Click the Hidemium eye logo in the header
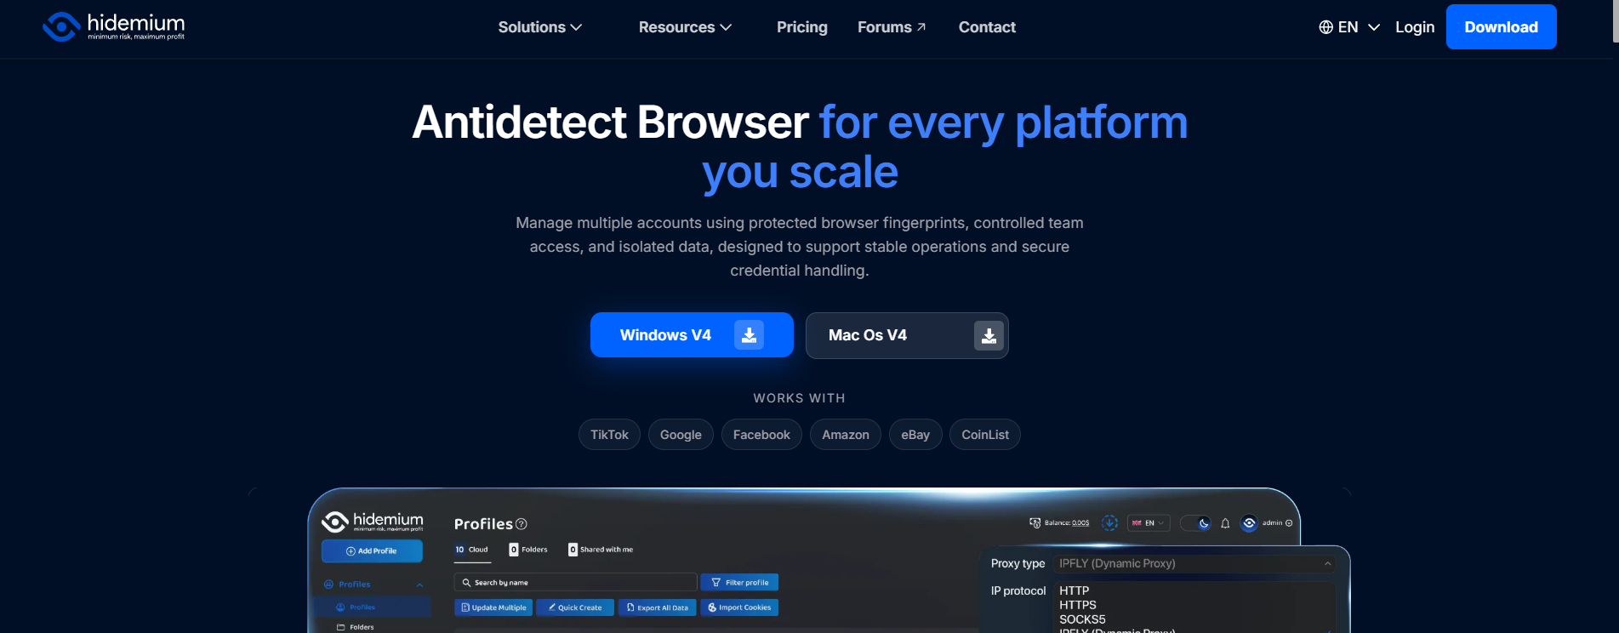The width and height of the screenshot is (1619, 633). (61, 26)
